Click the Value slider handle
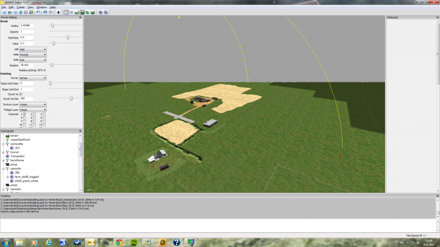Image resolution: width=440 pixels, height=247 pixels. [x=53, y=43]
